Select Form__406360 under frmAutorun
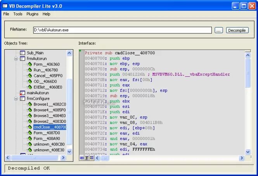 pos(47,64)
